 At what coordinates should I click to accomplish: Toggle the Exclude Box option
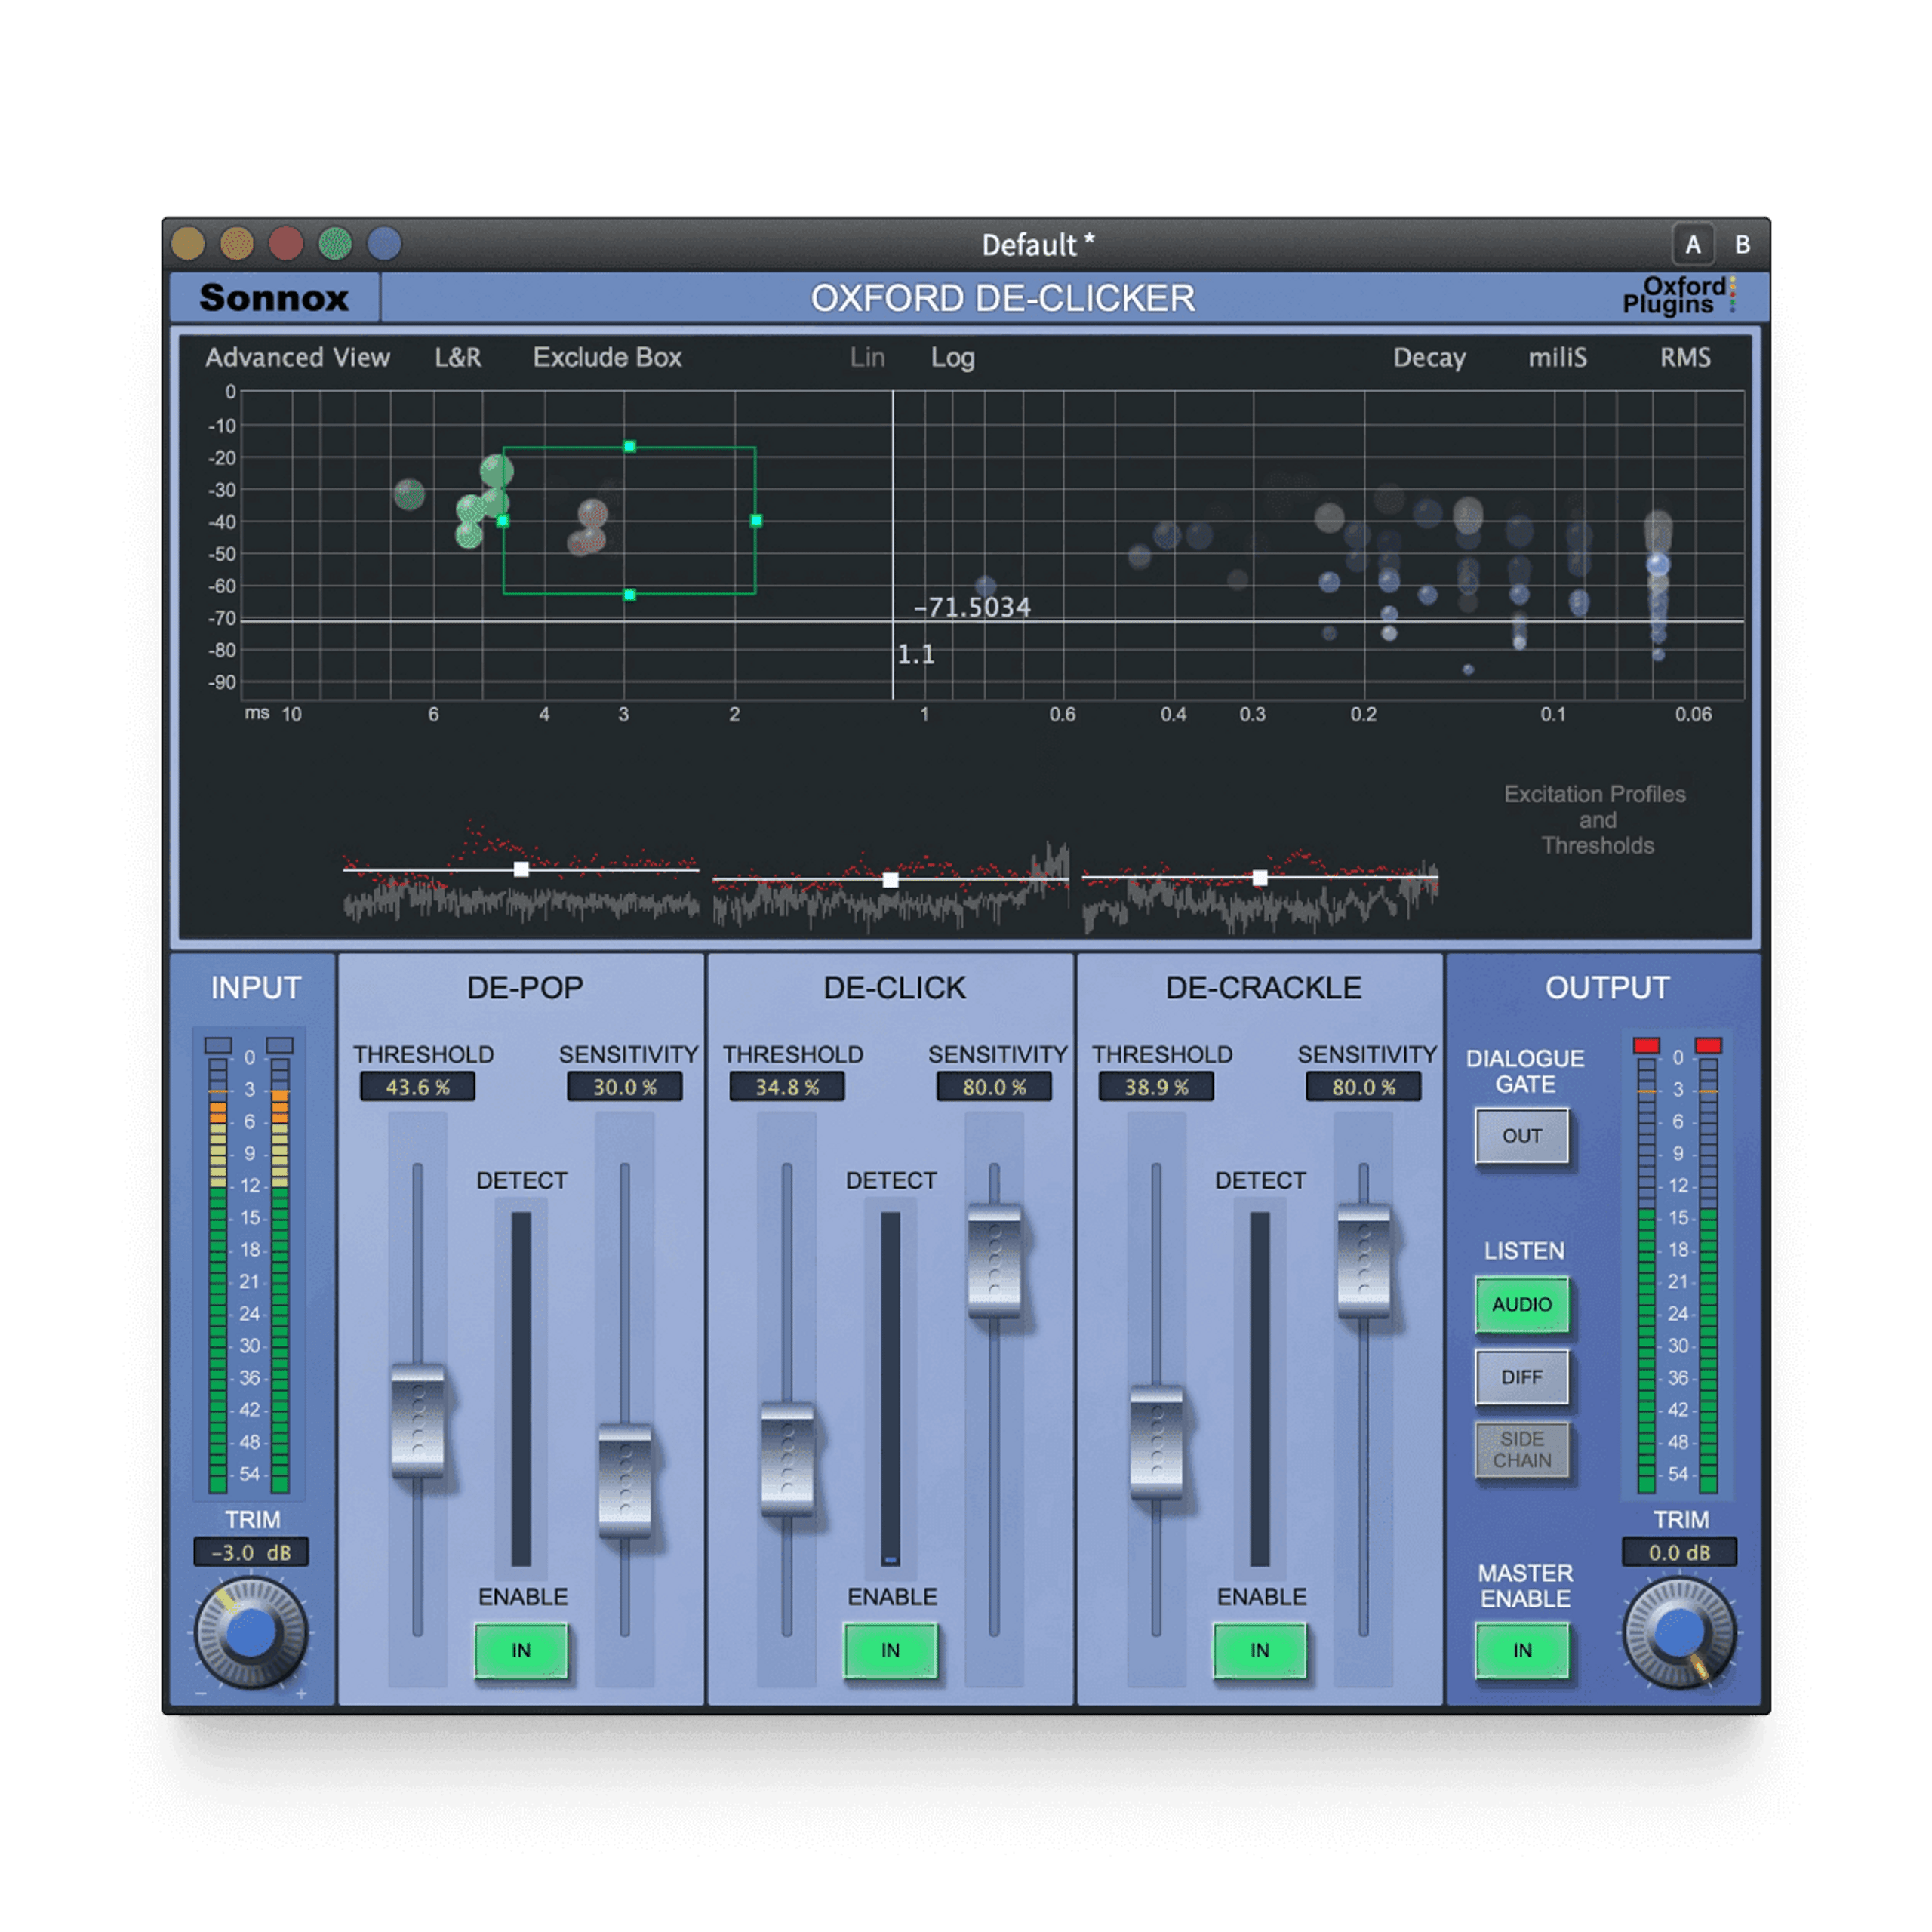pos(607,357)
